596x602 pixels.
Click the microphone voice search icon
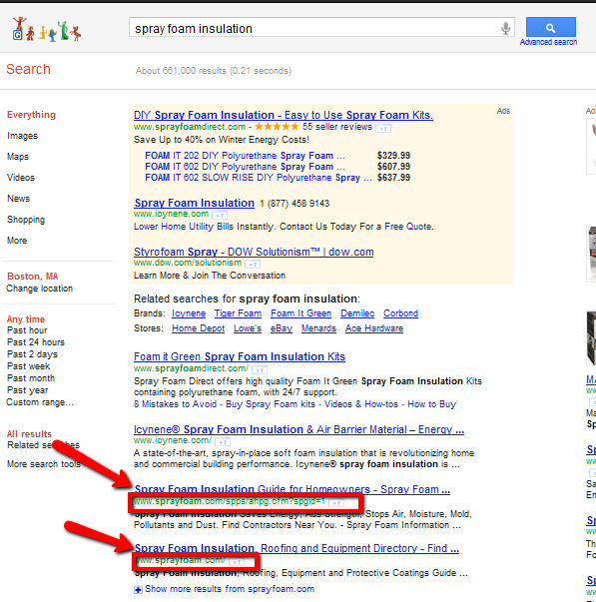(x=506, y=28)
